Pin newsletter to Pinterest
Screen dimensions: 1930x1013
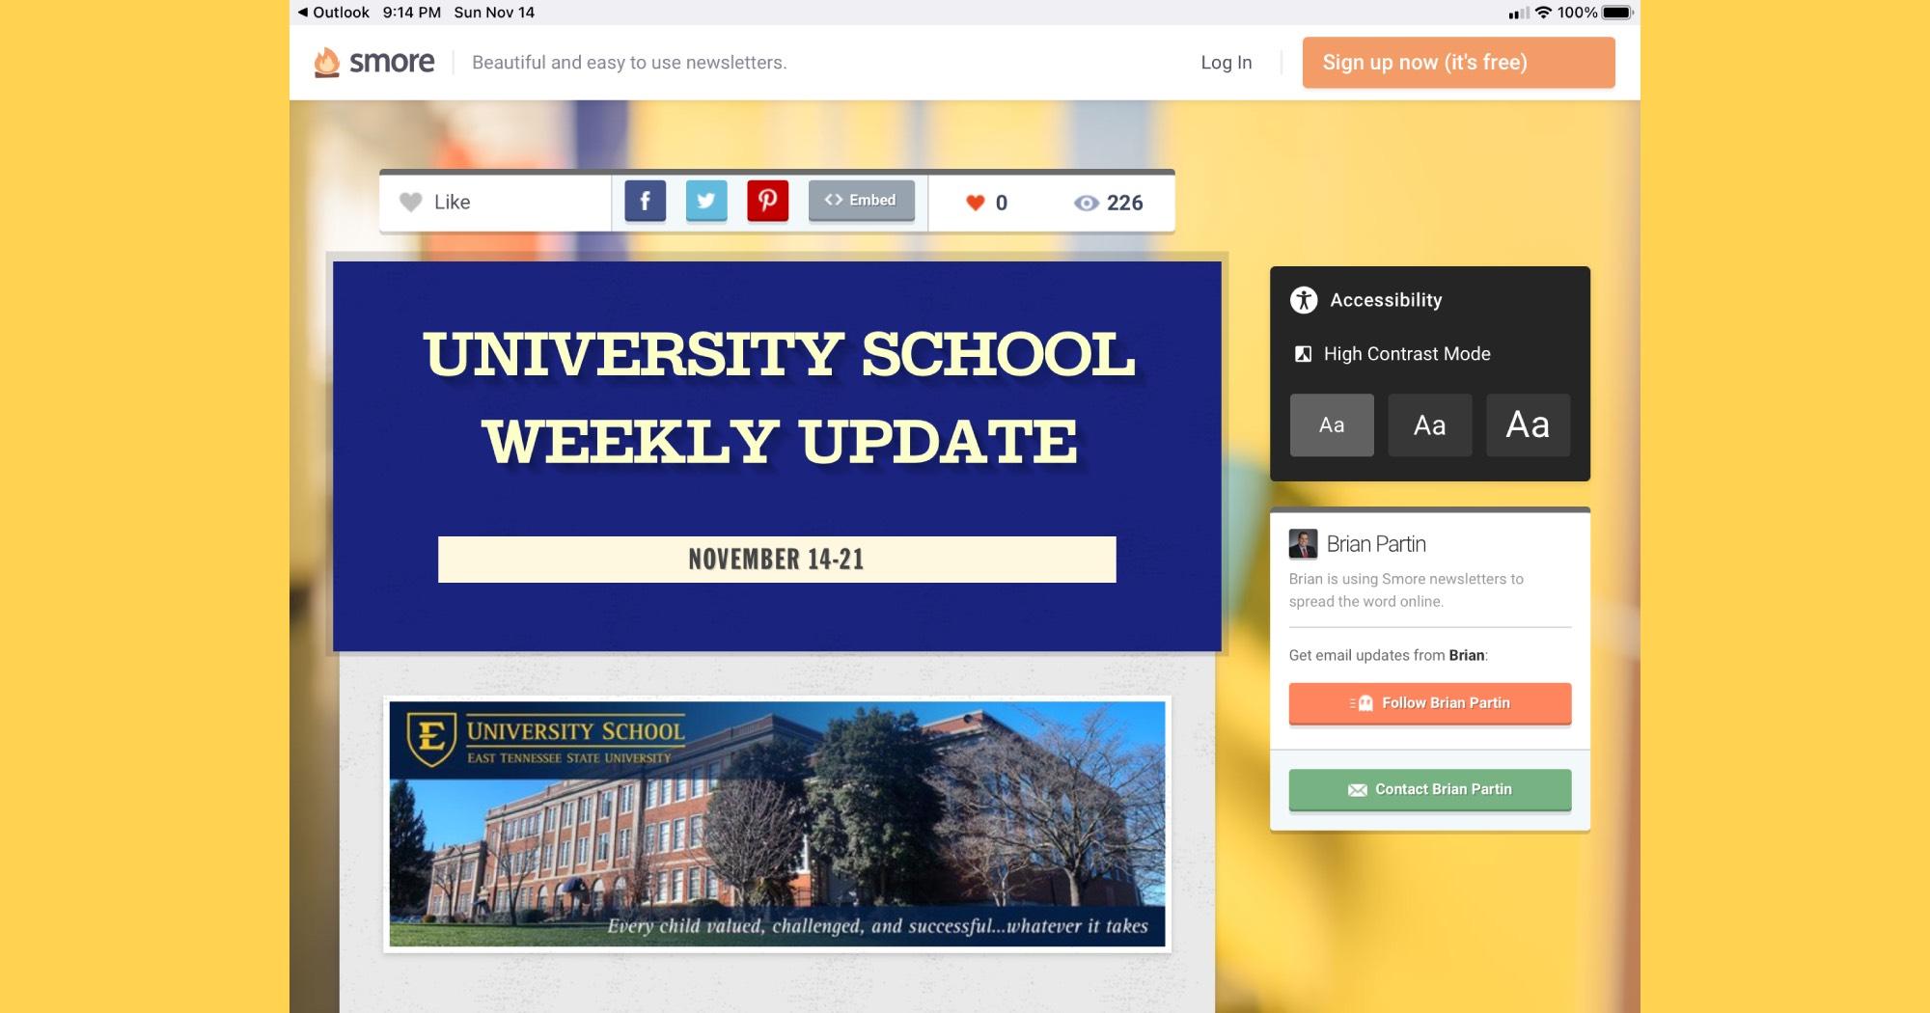click(767, 201)
